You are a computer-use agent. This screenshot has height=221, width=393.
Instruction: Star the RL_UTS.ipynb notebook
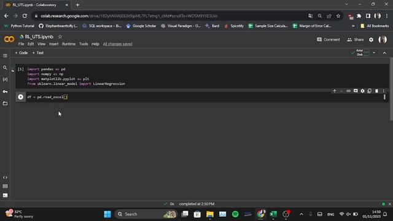click(x=60, y=37)
